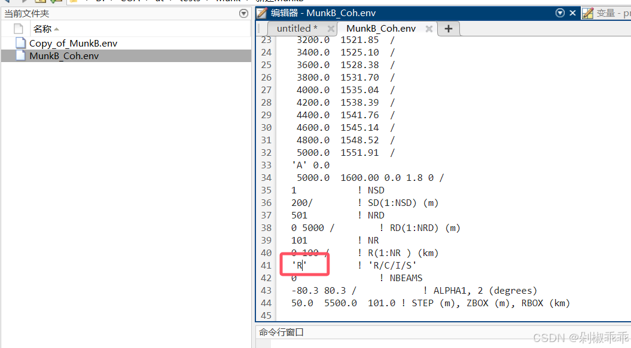
Task: Place cursor on '4400.0 1541.76' line
Action: 346,115
